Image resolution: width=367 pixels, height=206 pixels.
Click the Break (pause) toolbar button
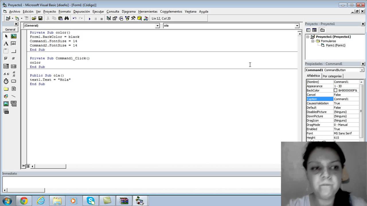tap(95, 19)
